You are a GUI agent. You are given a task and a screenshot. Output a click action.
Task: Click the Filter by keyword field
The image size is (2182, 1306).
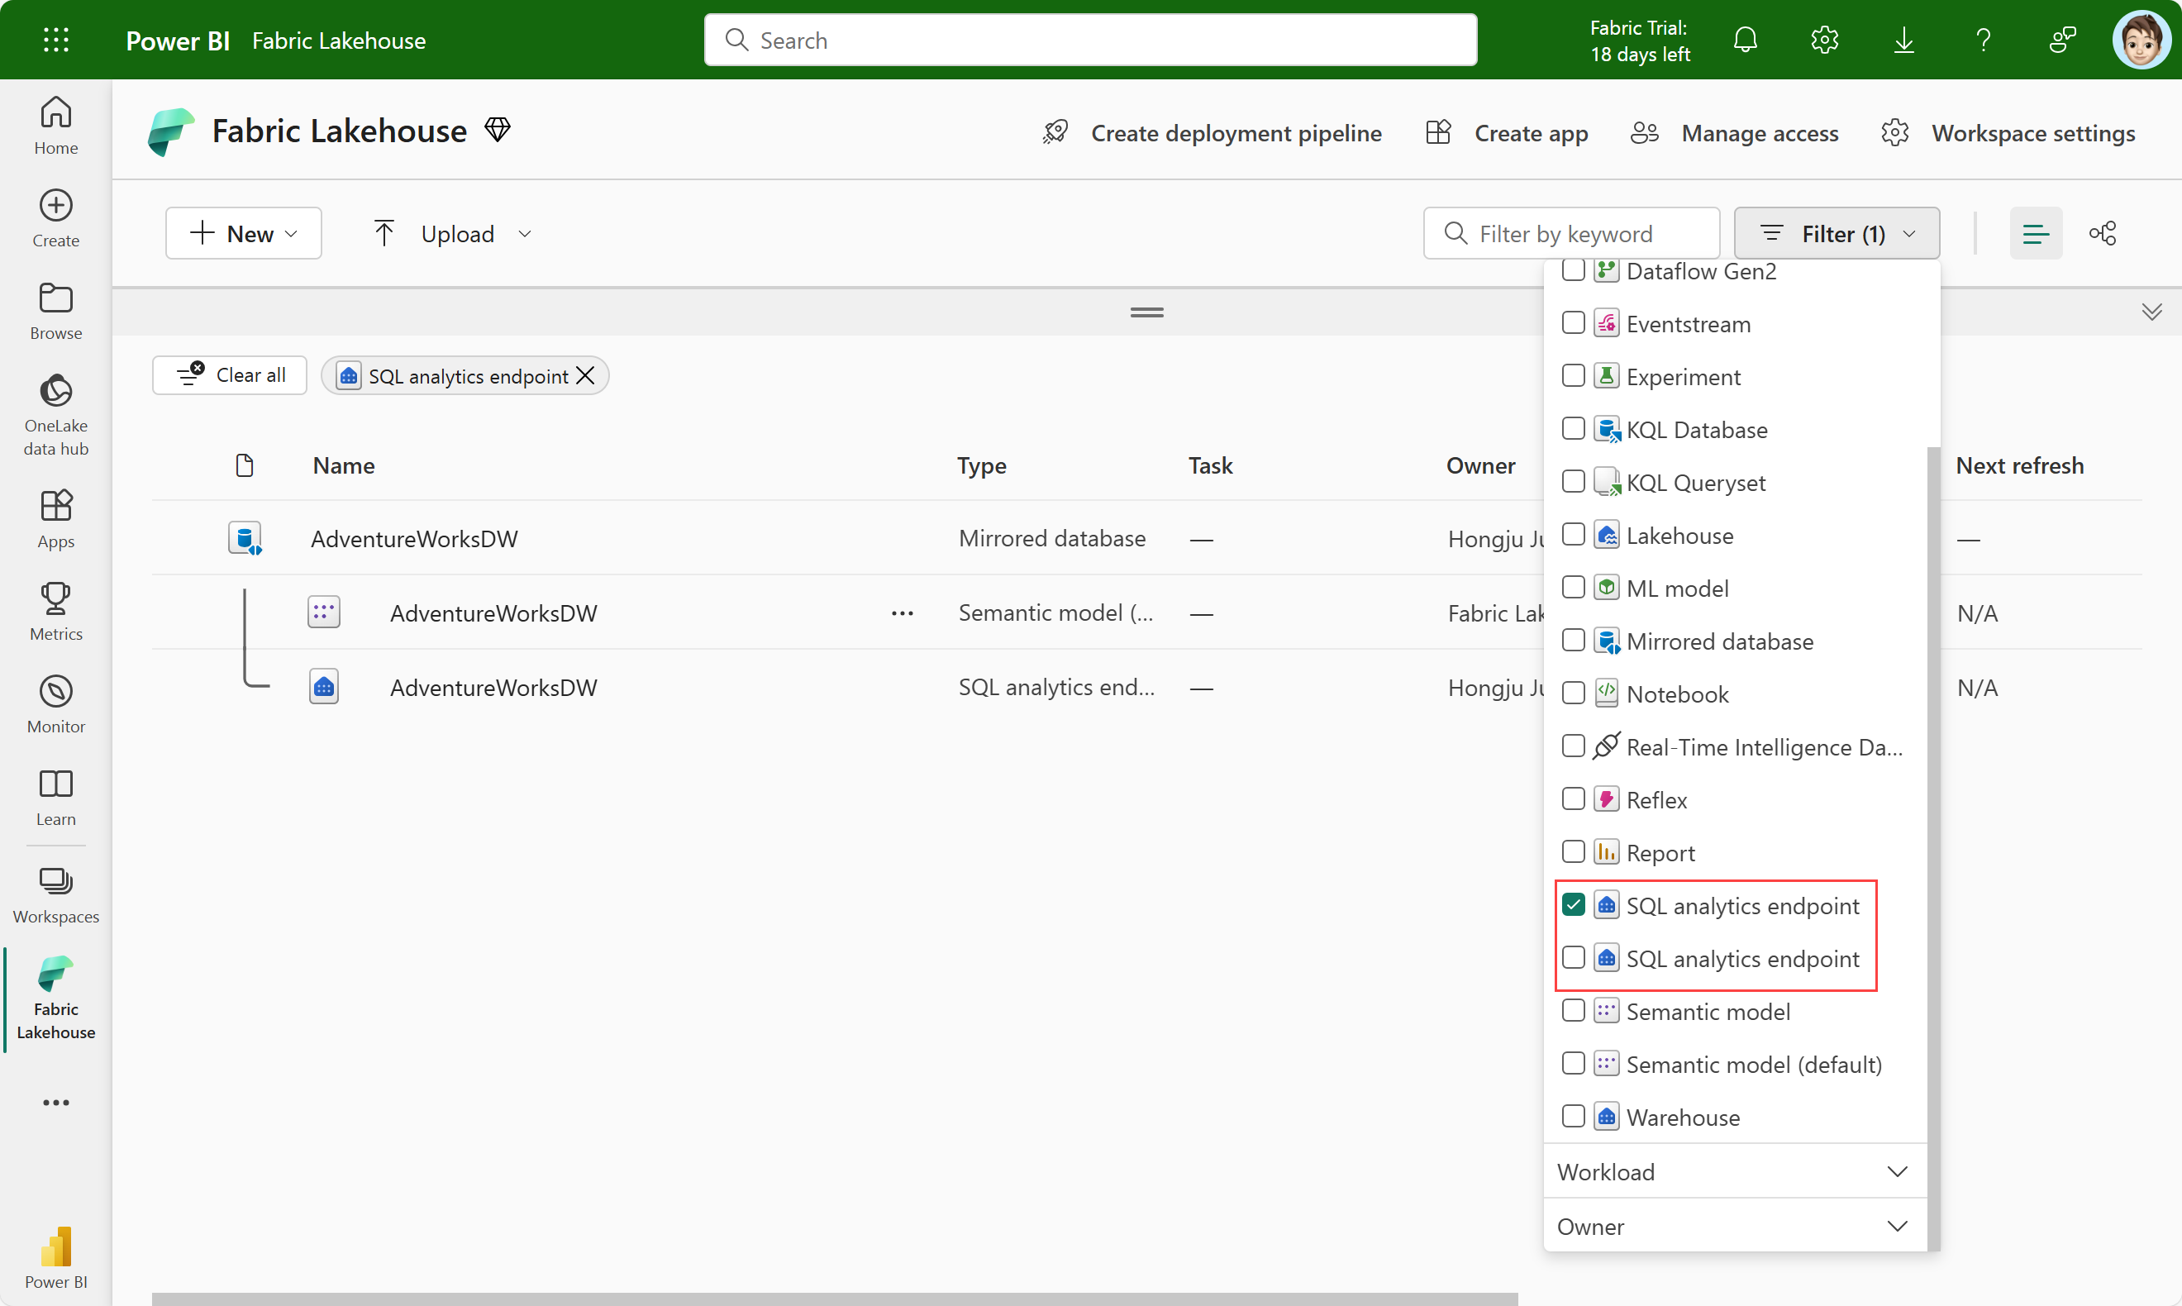[1571, 233]
